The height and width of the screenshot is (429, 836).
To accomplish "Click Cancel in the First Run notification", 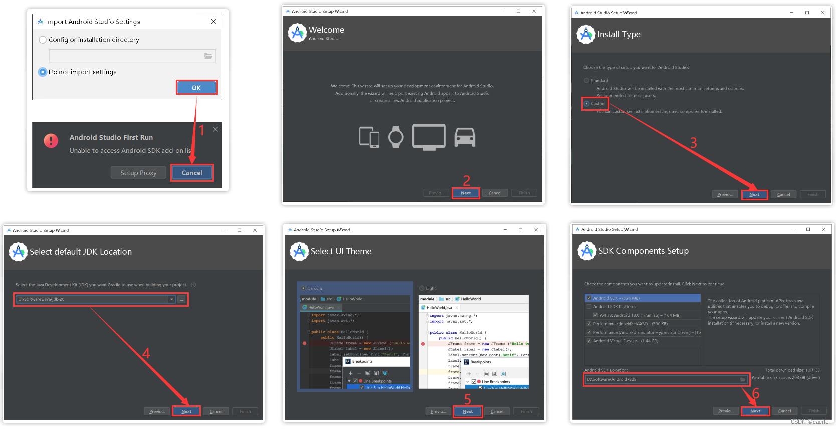I will click(192, 173).
